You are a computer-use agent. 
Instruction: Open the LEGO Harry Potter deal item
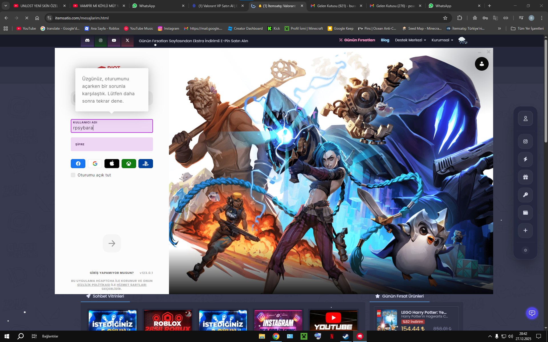tap(416, 319)
